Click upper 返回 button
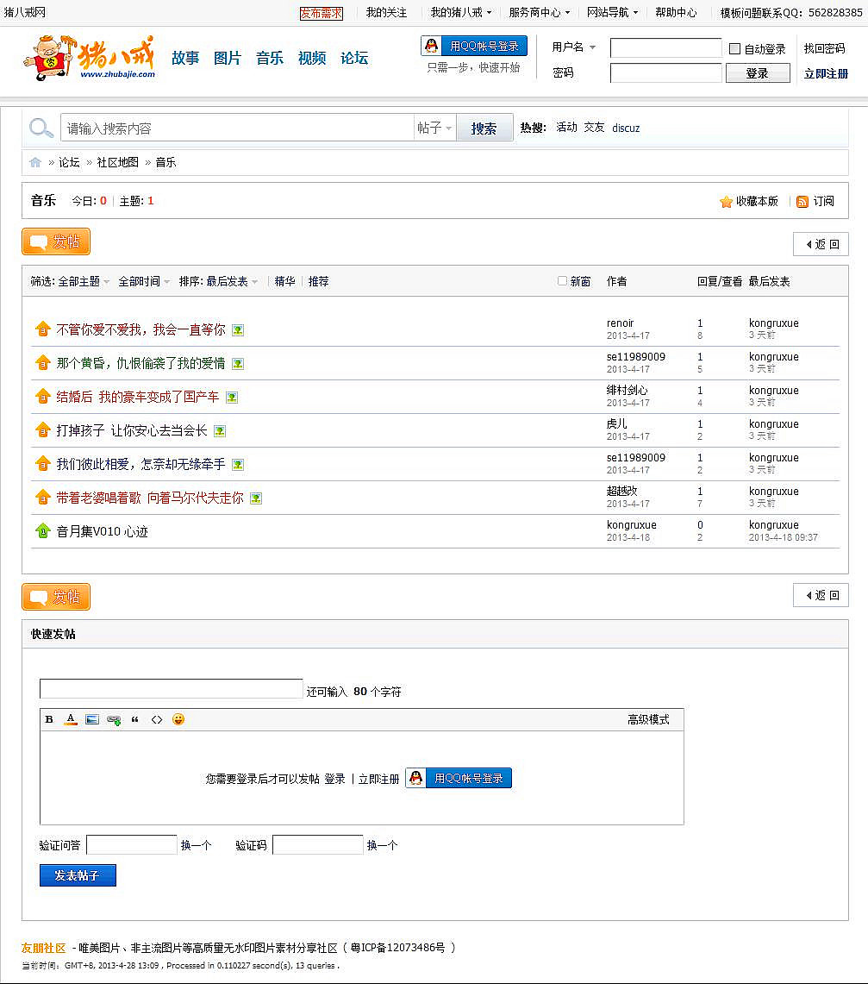Screen dimensions: 868x984 [821, 244]
